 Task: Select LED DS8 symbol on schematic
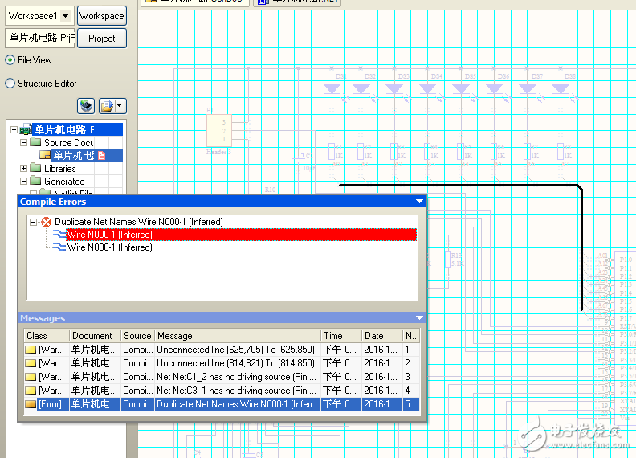click(x=561, y=89)
